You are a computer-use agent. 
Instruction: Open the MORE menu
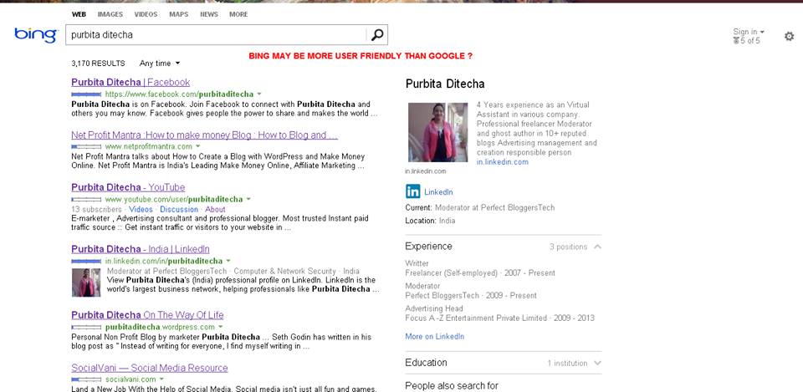tap(238, 14)
